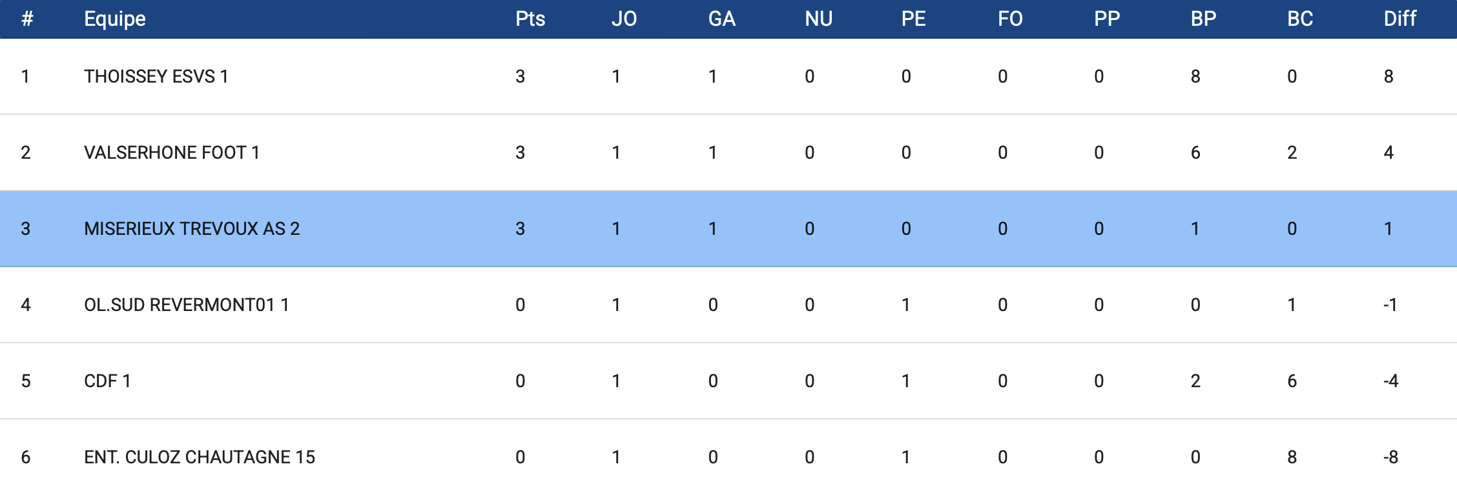Image resolution: width=1457 pixels, height=493 pixels.
Task: Select the GA column header
Action: 721,19
